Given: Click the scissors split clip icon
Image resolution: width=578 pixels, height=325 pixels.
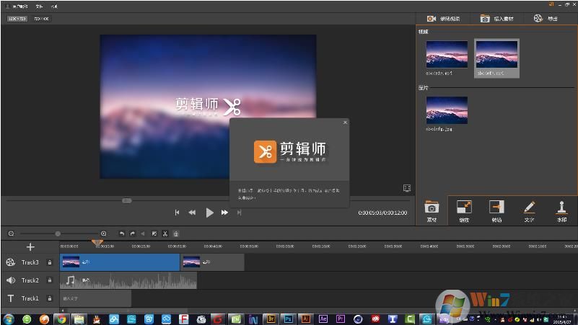Looking at the screenshot, I should click(165, 233).
